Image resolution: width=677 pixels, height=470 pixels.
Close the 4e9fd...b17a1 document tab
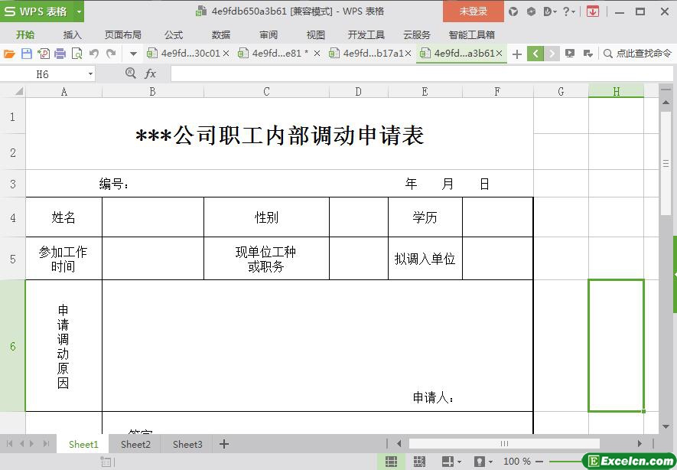click(x=408, y=53)
